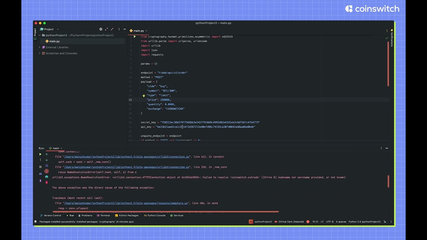Toggle scroll to end of Run output
This screenshot has height=240, width=427.
46,171
